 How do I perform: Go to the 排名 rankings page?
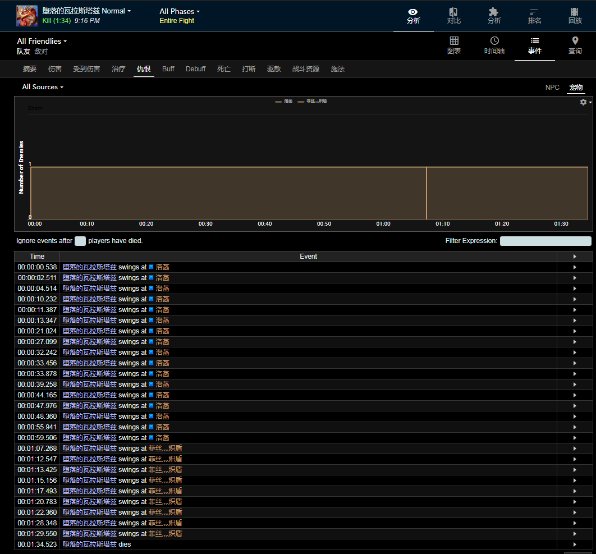coord(534,16)
